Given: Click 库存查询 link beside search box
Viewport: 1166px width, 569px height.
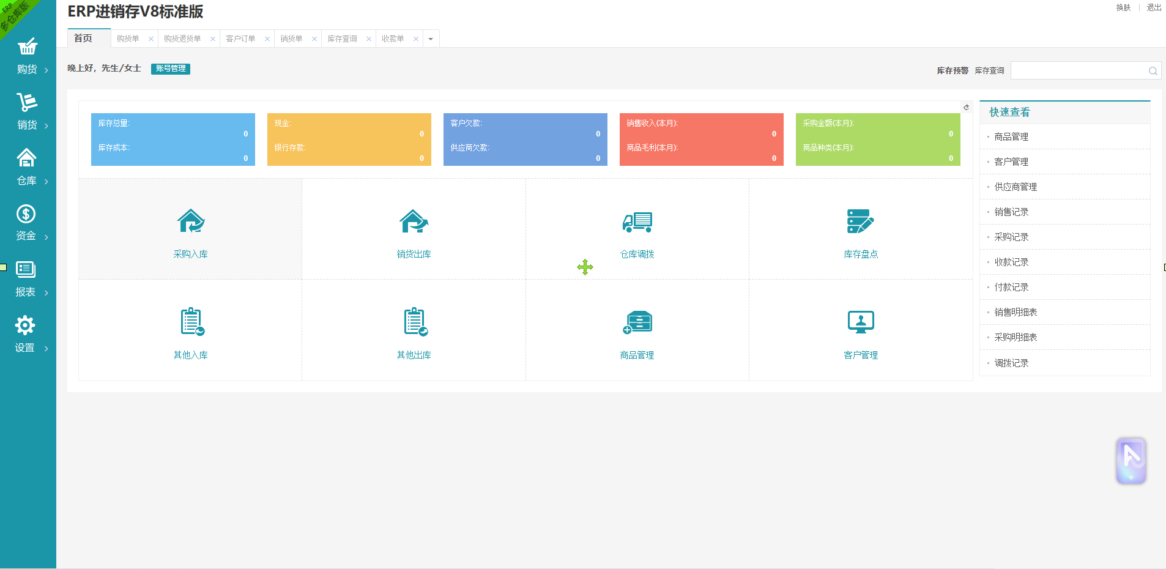Looking at the screenshot, I should coord(990,71).
